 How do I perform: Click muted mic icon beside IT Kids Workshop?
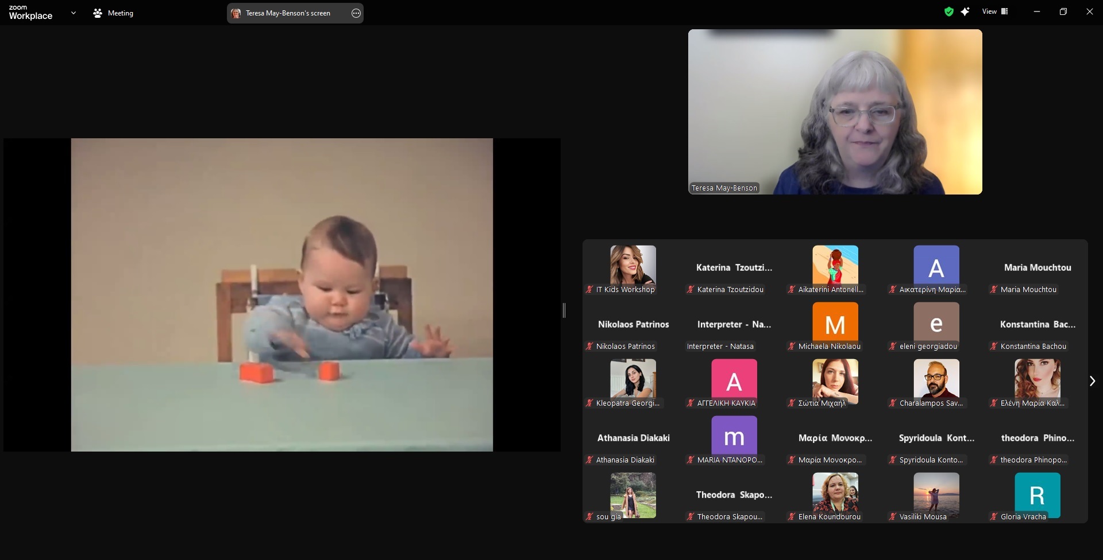click(x=589, y=290)
